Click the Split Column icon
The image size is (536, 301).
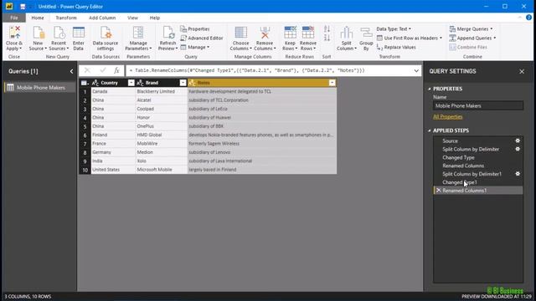[x=346, y=33]
